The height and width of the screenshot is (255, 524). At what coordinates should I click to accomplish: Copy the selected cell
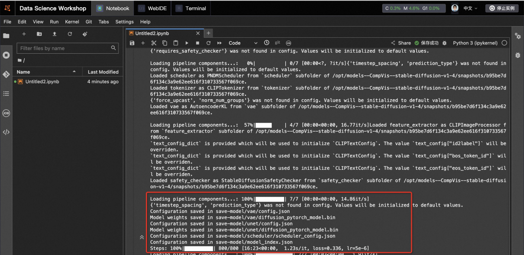tap(165, 43)
